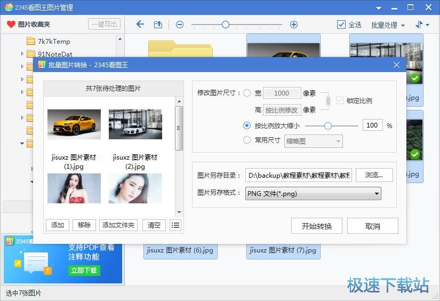Select the 按比例放大缩小 radio option
The height and width of the screenshot is (301, 440).
(247, 125)
